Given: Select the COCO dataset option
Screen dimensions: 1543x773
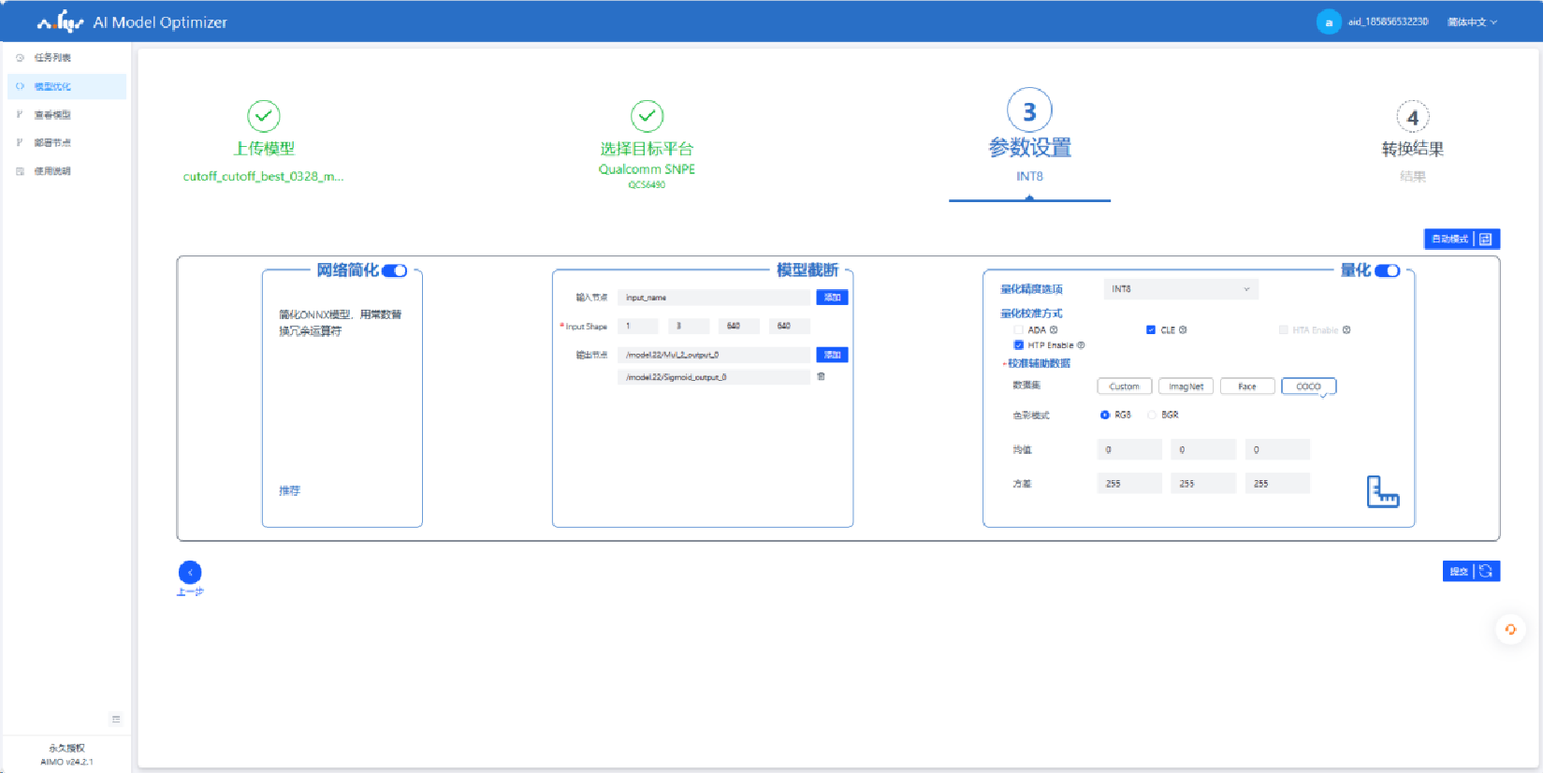Looking at the screenshot, I should pyautogui.click(x=1308, y=386).
